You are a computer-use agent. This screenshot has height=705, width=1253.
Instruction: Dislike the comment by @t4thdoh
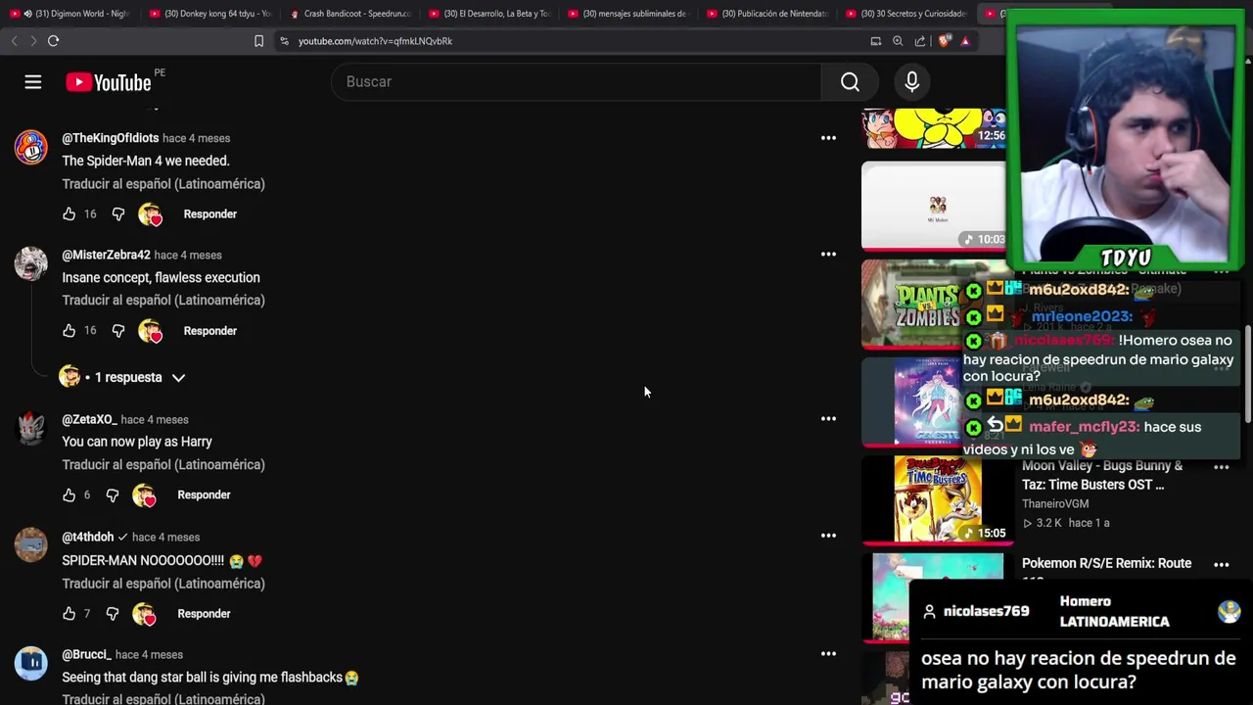pos(113,614)
